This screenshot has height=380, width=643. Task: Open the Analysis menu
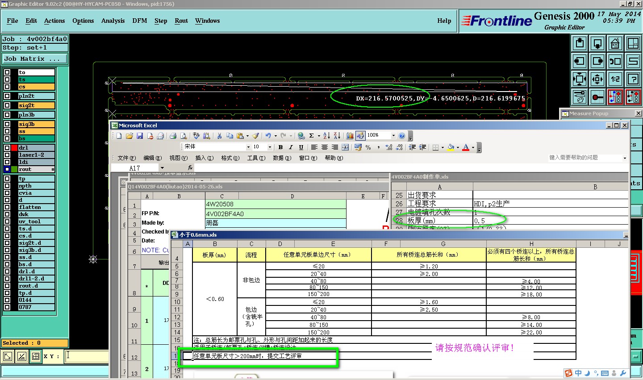pyautogui.click(x=113, y=21)
